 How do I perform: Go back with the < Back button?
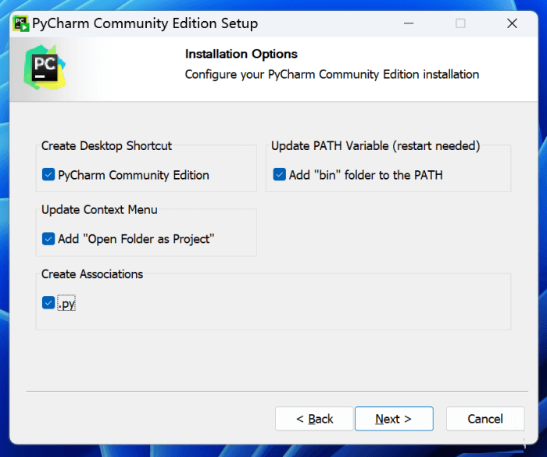314,419
